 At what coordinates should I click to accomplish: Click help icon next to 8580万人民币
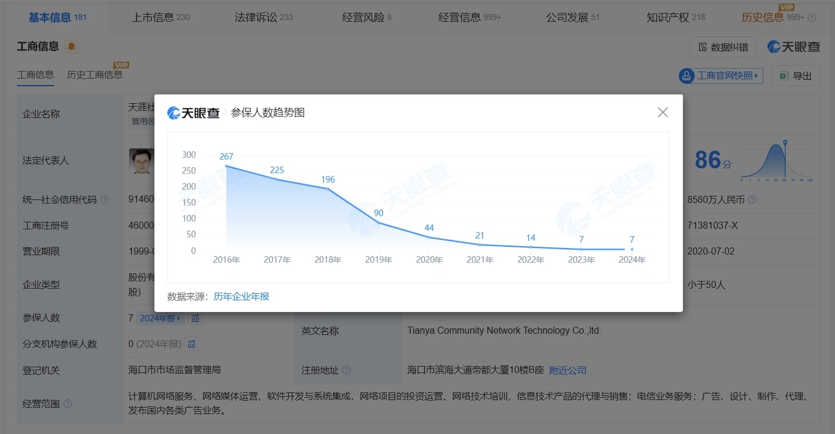point(752,199)
